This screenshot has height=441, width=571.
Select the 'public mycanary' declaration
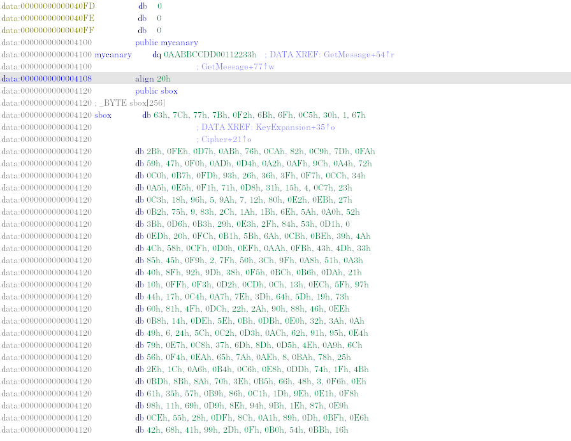166,43
